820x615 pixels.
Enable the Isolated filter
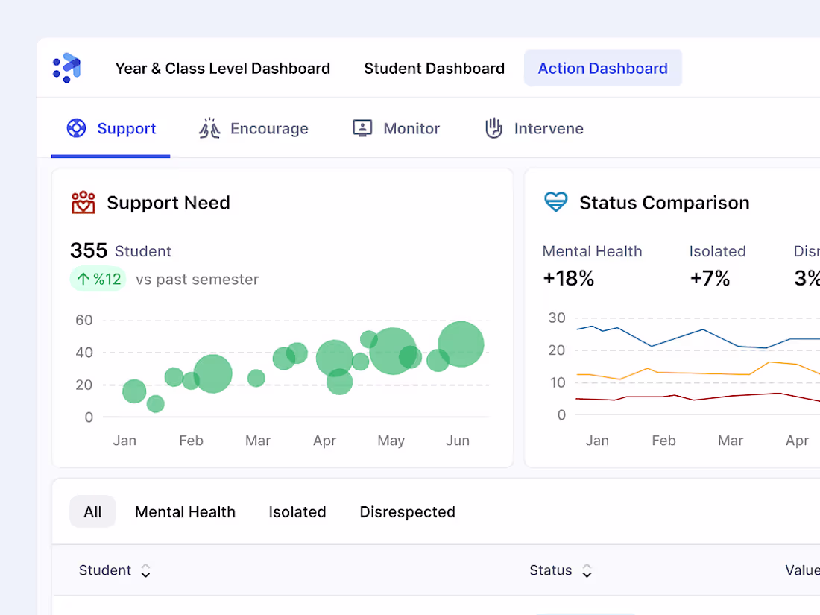[x=297, y=511]
